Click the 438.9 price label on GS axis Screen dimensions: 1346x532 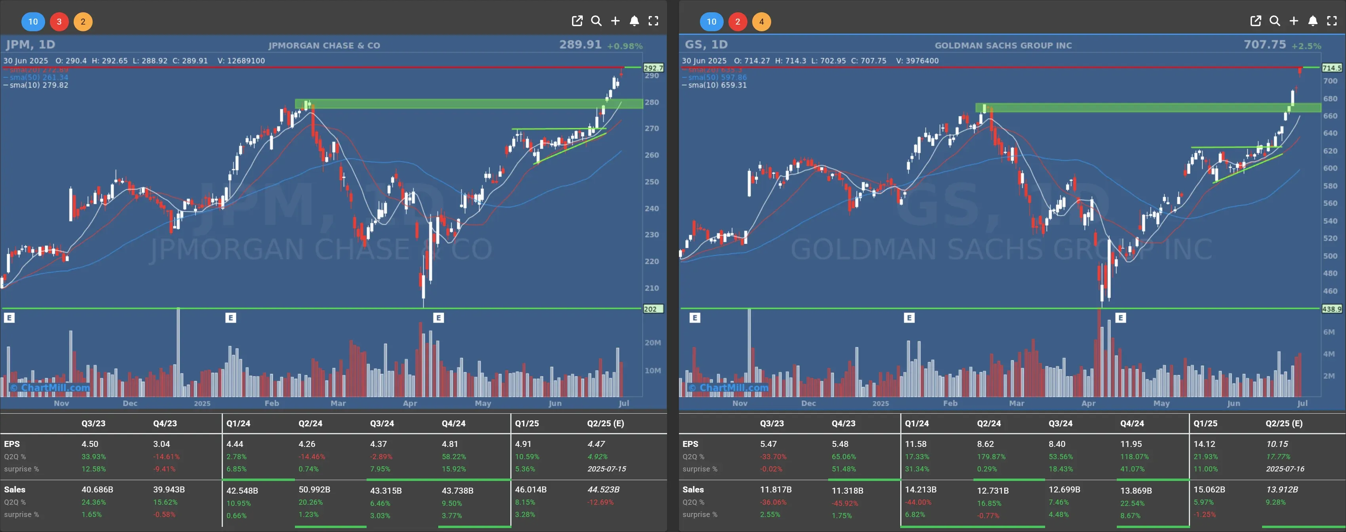pos(1332,309)
